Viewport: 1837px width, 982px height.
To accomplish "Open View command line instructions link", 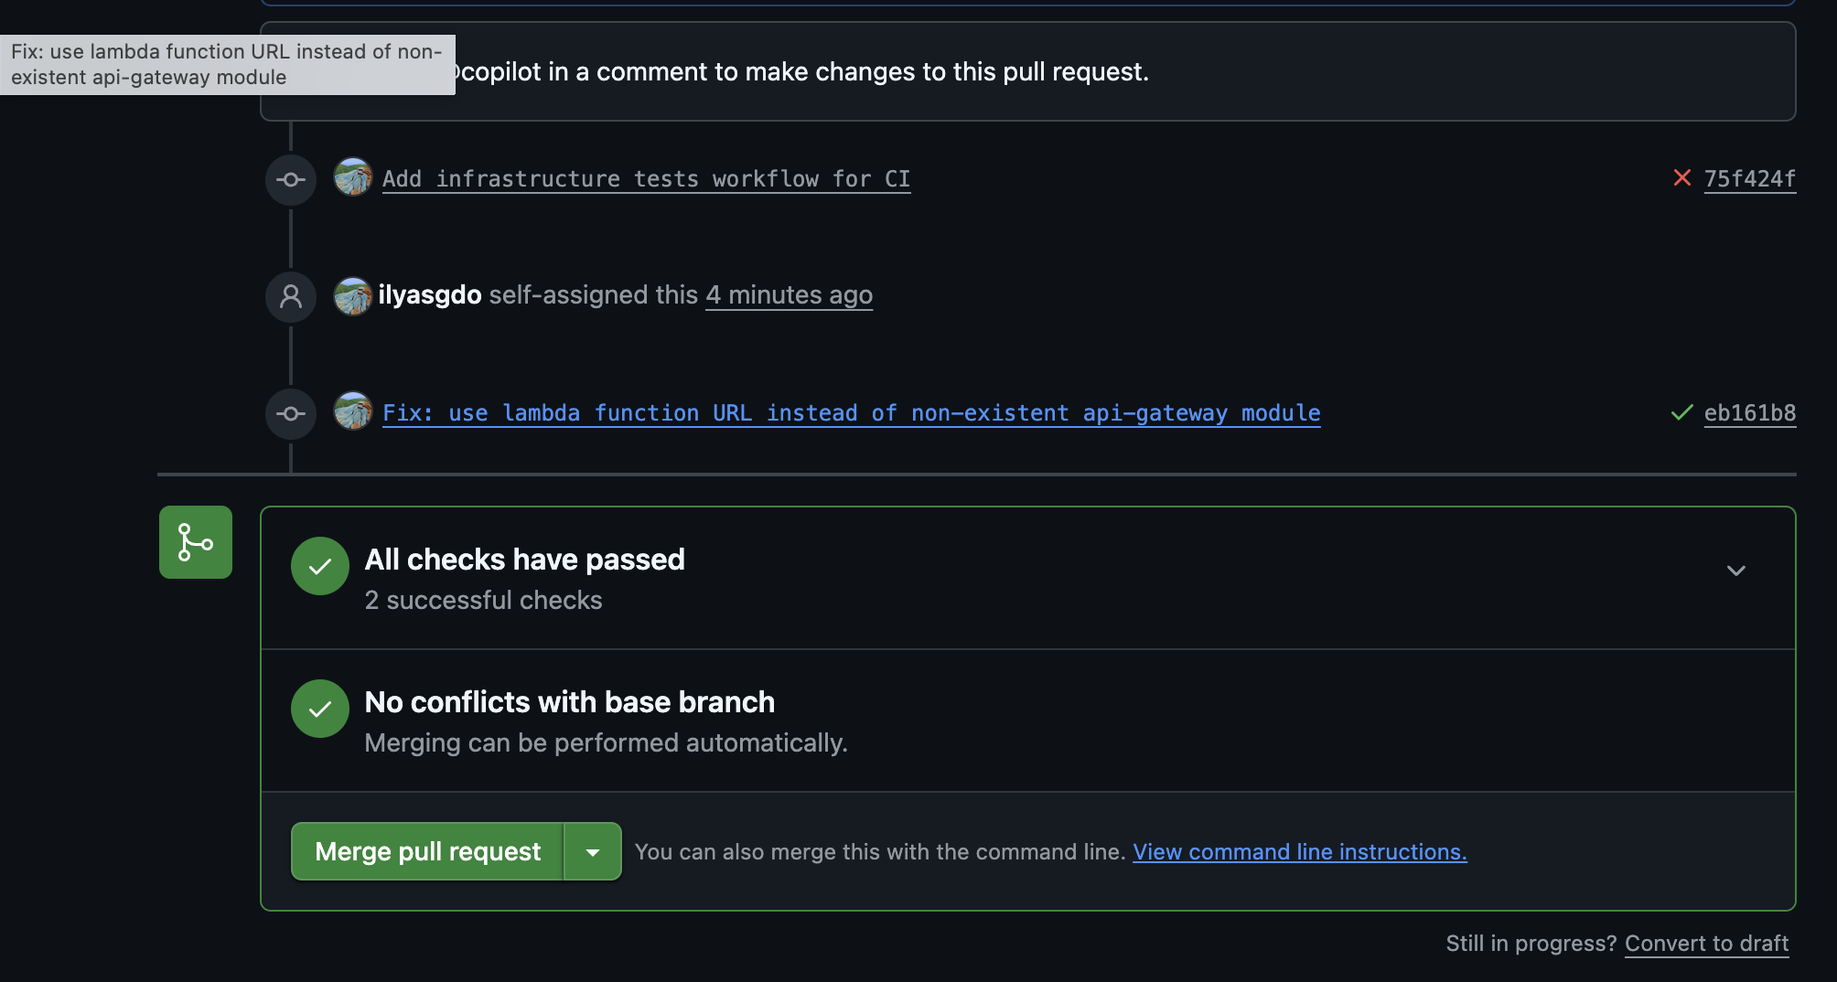I will (x=1299, y=852).
